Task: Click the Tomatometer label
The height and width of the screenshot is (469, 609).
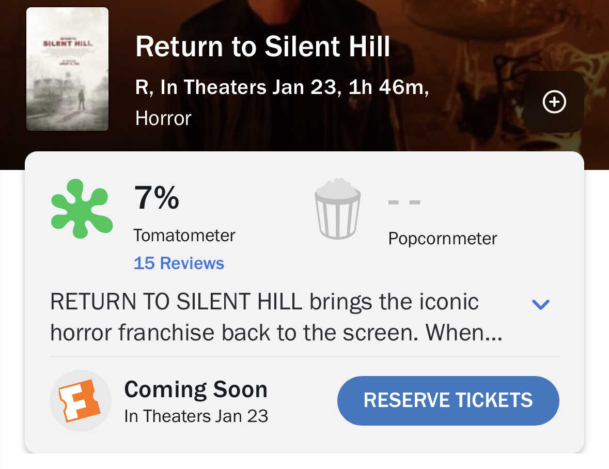Action: [184, 236]
